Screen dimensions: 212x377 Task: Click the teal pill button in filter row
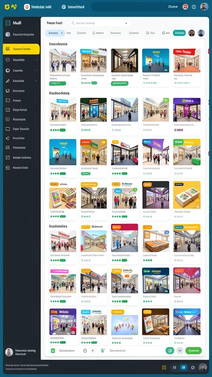click(x=179, y=33)
